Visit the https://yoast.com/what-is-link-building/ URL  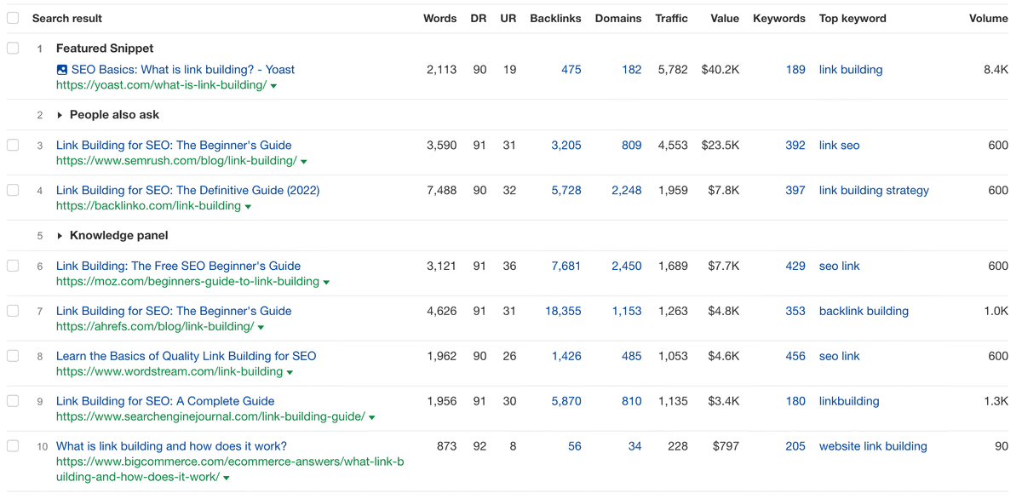click(161, 85)
